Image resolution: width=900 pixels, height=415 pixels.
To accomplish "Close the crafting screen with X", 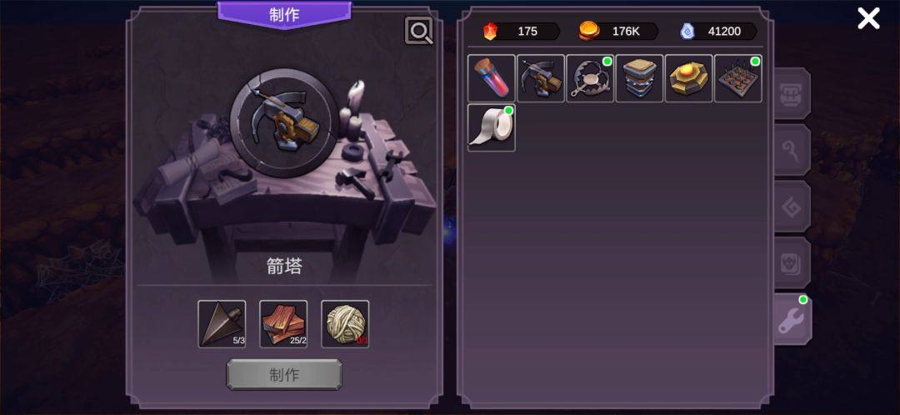I will (868, 18).
